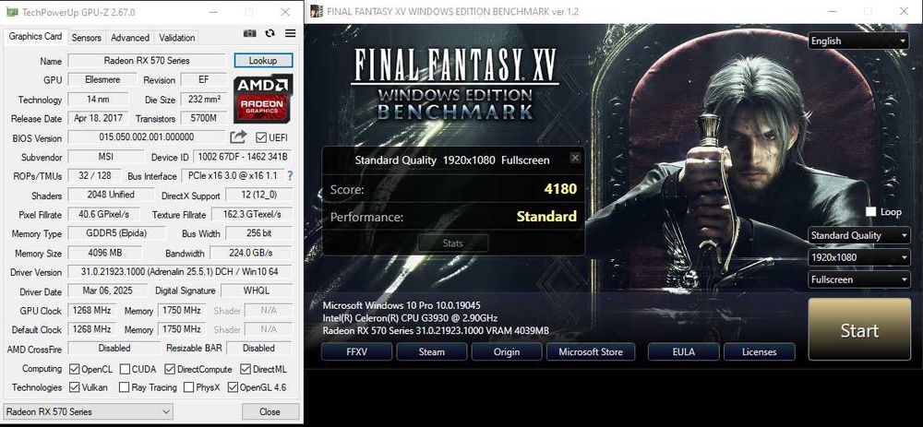Click the AMD Radeon Graphics logo
The width and height of the screenshot is (923, 427).
[x=263, y=99]
